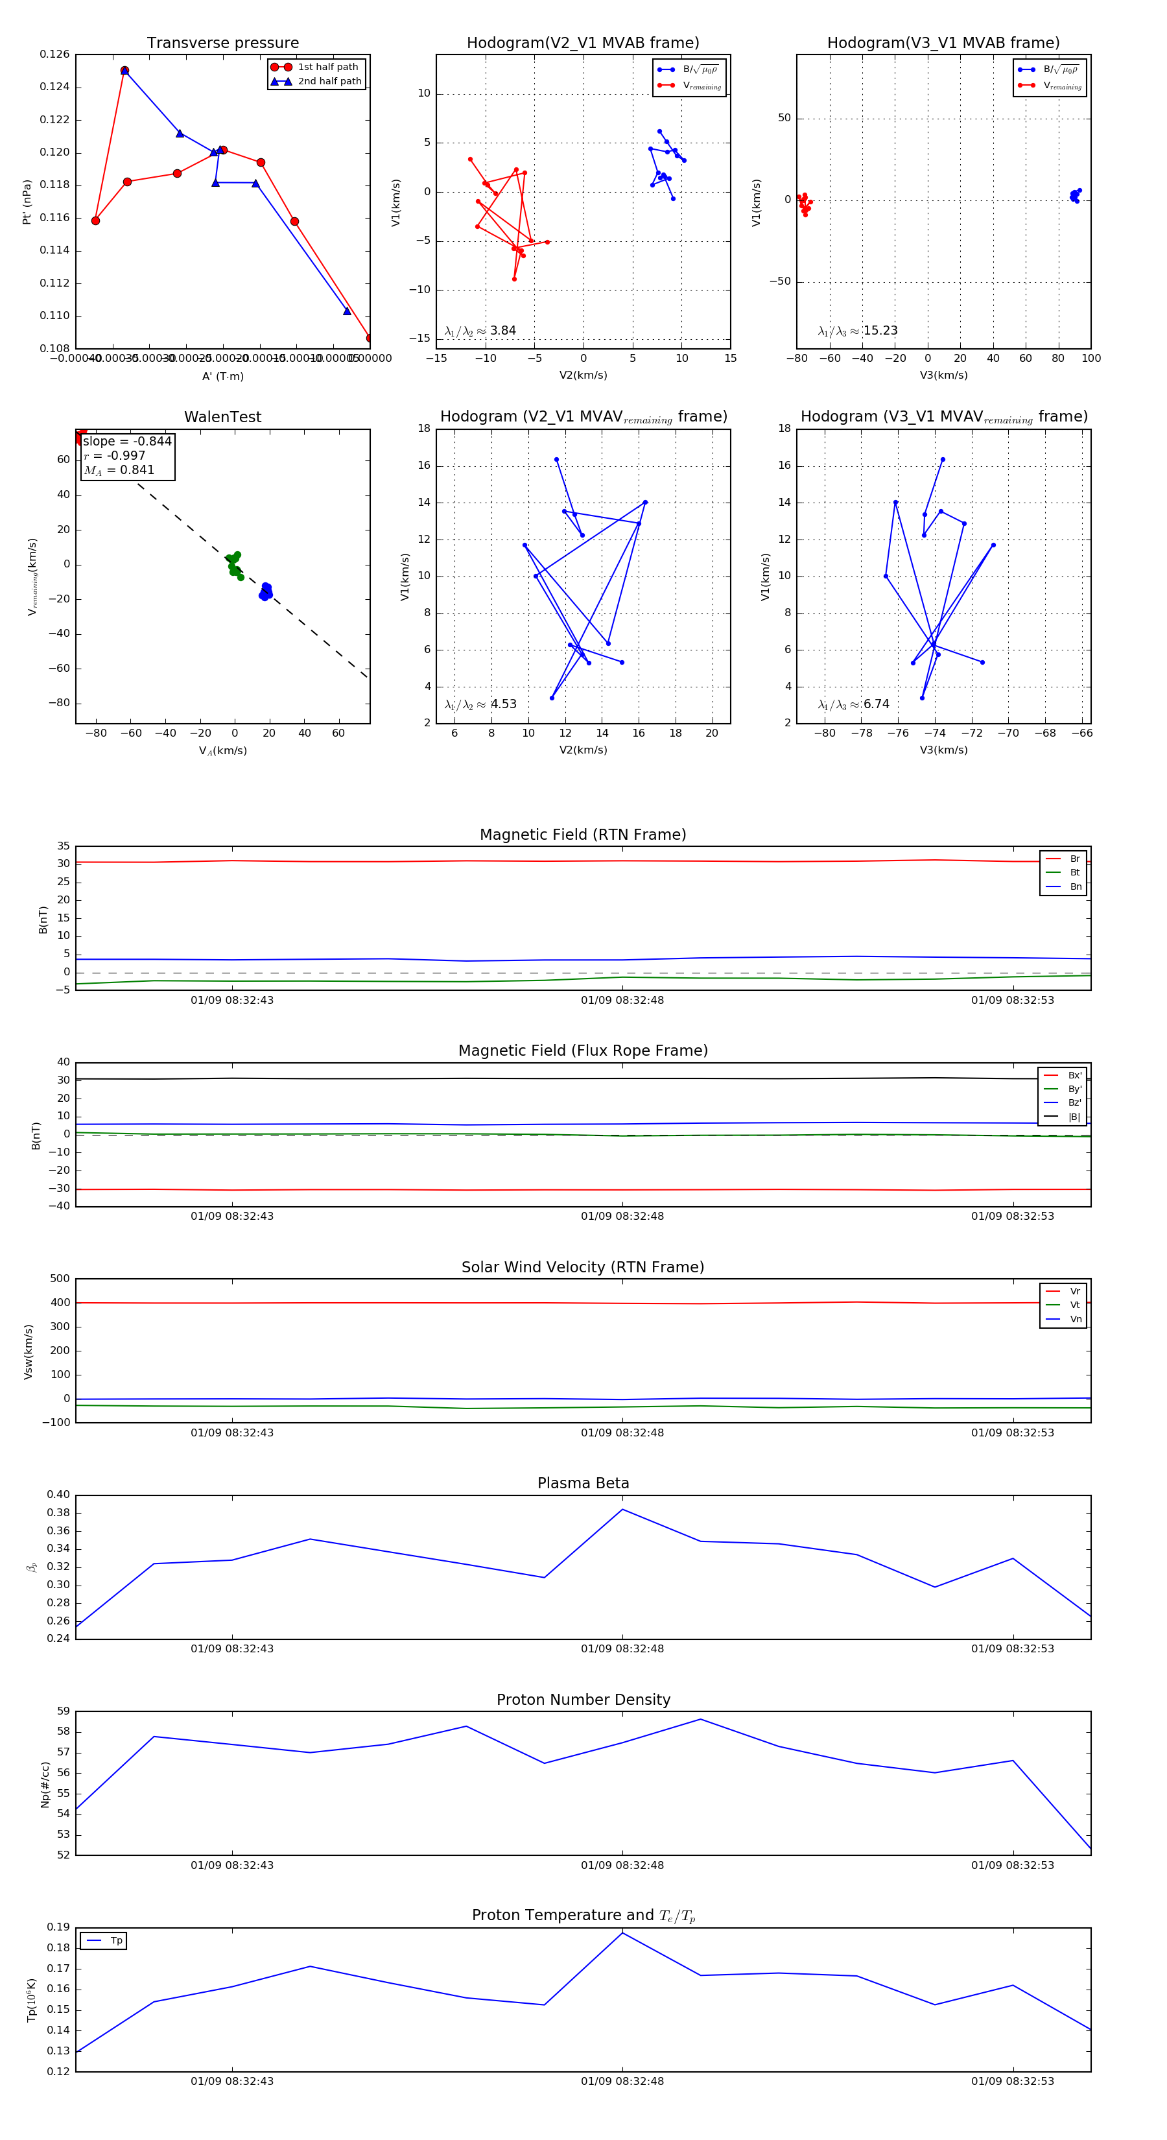Click the 'Br' legend entry
Viewport: 1167px width, 2140px height.
(1064, 858)
